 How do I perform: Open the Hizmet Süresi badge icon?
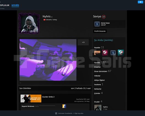tap(97, 24)
